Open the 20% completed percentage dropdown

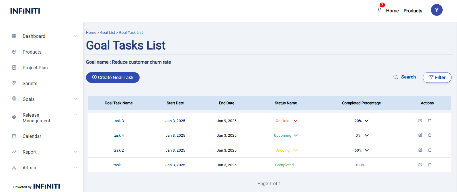click(x=366, y=121)
